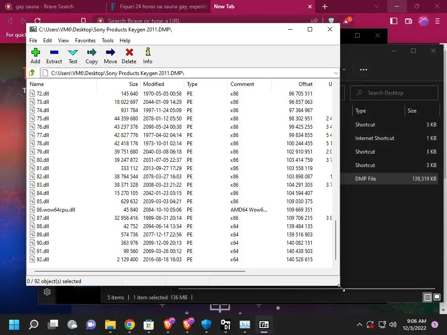Viewport: 447px width, 335px height.
Task: Select the Copy toolbar icon
Action: coord(92,56)
